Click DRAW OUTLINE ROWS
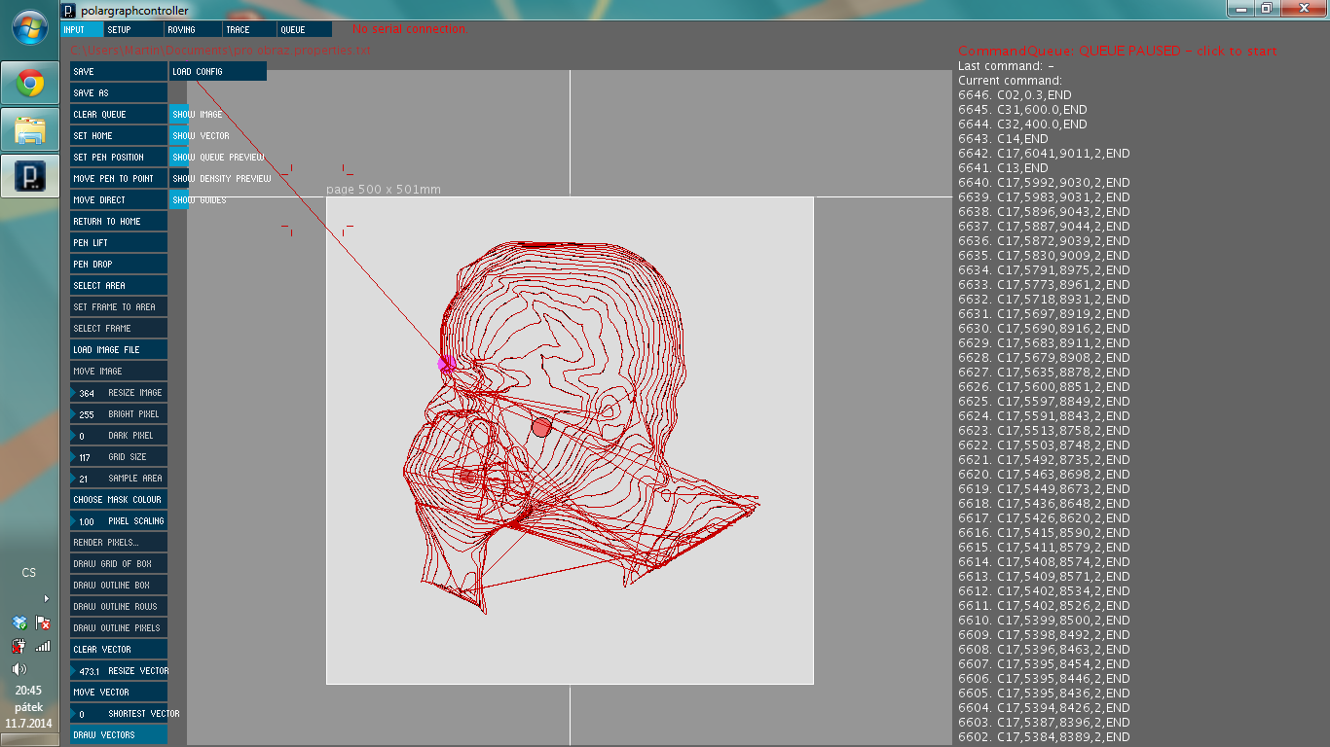Screen dimensions: 1330x747 119,606
